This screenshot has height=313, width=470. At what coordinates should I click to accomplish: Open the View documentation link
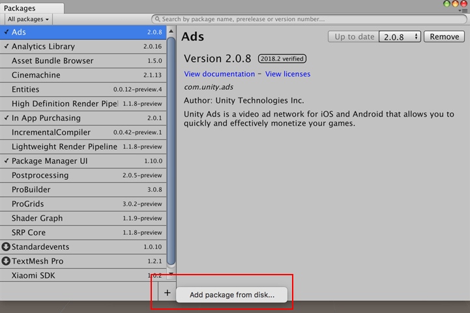point(220,74)
